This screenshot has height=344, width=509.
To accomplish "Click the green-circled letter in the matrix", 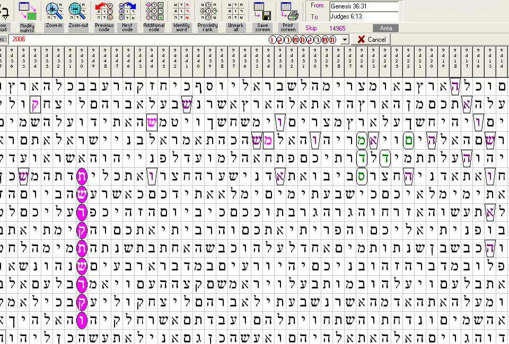I will pos(408,140).
